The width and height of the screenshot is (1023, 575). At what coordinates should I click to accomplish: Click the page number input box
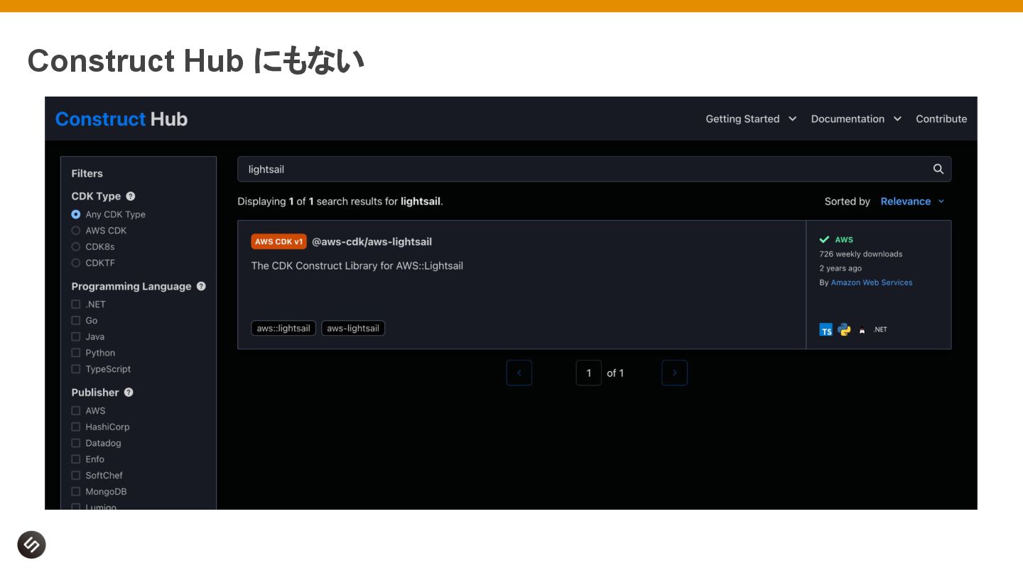588,373
